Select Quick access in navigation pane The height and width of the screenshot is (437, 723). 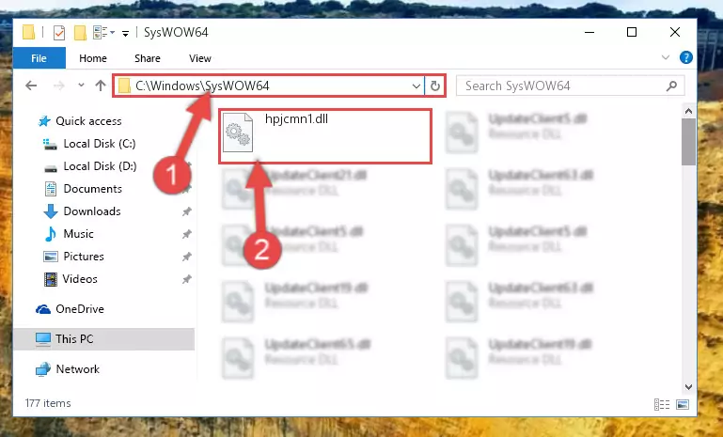point(88,121)
